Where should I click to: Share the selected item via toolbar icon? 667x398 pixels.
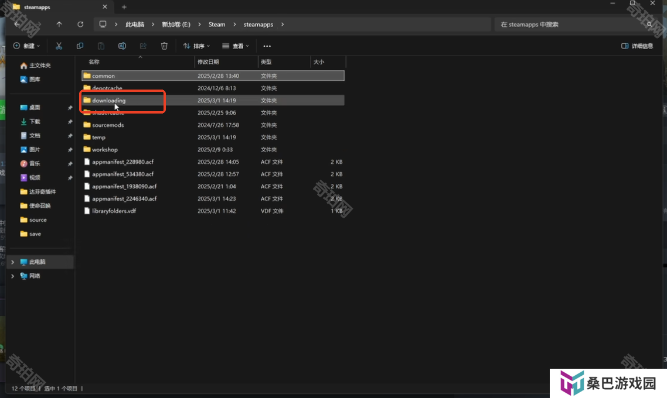pos(143,46)
